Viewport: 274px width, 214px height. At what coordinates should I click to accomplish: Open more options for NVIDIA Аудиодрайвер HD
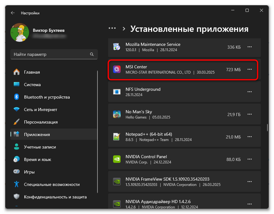point(250,204)
